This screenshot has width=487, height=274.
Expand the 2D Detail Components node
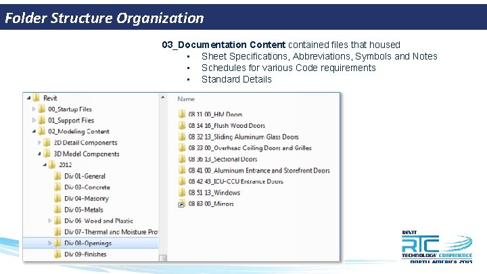tap(39, 143)
